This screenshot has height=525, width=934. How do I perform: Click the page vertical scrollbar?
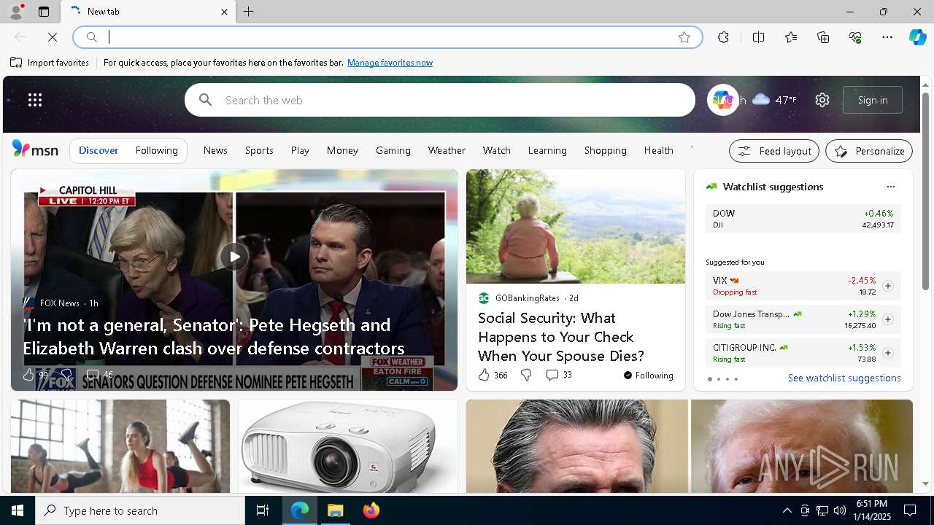[925, 191]
